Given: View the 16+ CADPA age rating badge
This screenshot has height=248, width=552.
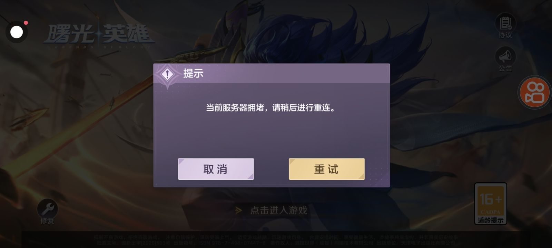Looking at the screenshot, I should pos(490,204).
